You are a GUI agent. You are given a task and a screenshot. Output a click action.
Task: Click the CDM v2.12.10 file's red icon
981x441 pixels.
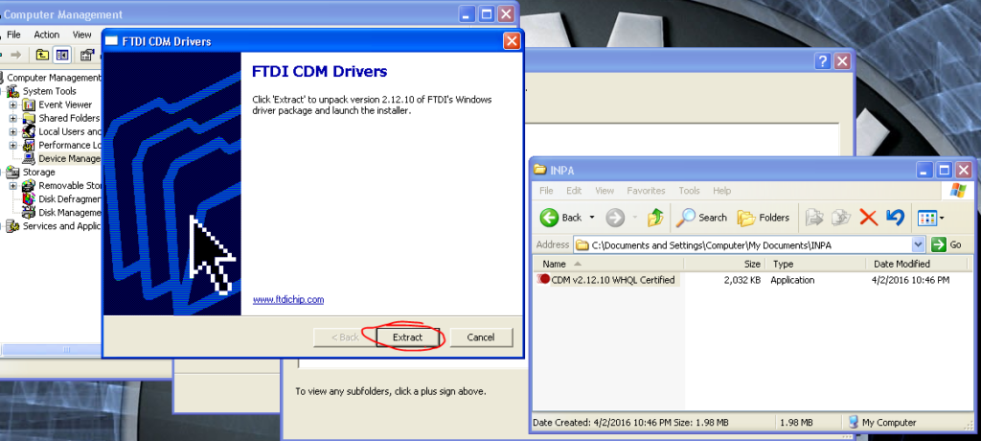(543, 279)
